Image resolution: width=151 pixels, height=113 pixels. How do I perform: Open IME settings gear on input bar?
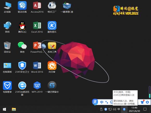147,102
